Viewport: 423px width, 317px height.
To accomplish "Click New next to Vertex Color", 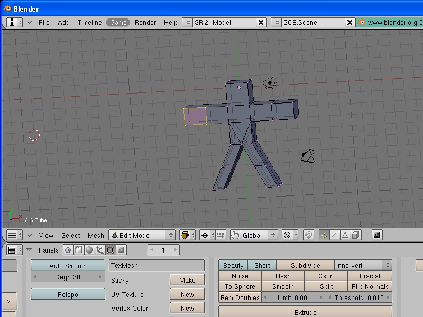I will (187, 308).
